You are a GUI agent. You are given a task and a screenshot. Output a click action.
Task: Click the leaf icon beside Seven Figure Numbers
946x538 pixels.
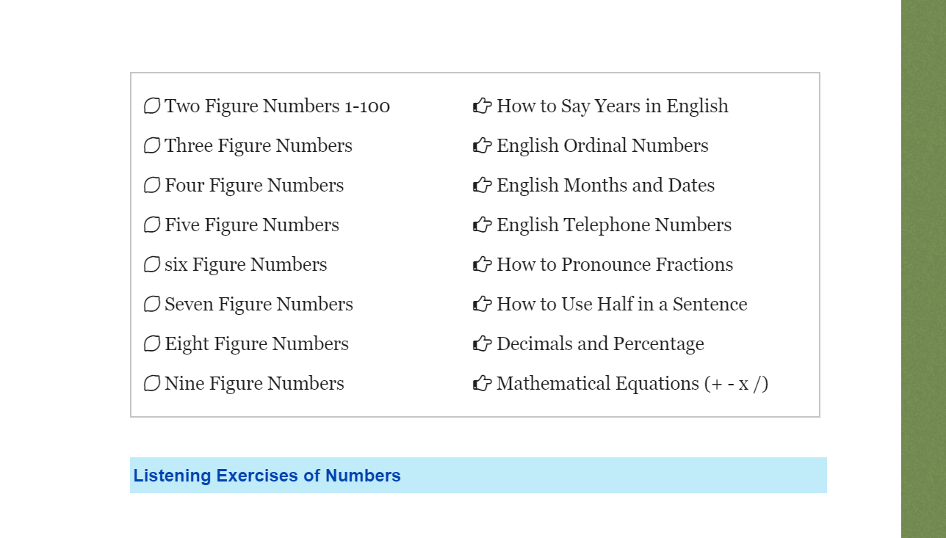[152, 305]
